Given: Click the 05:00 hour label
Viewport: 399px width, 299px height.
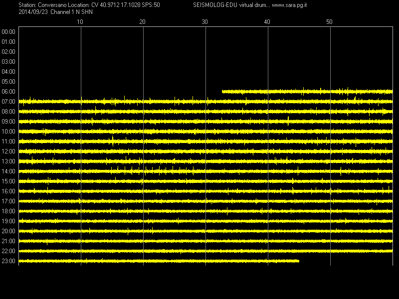Looking at the screenshot, I should pos(8,82).
